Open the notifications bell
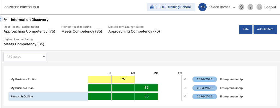Screen dimensions: 280x108 (x=241, y=7)
